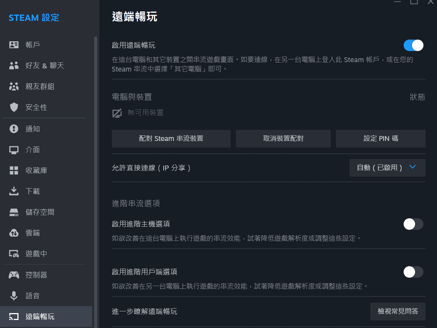Click the 遊戲中 overlay icon
Viewport: 437px width, 328px height.
tap(14, 254)
